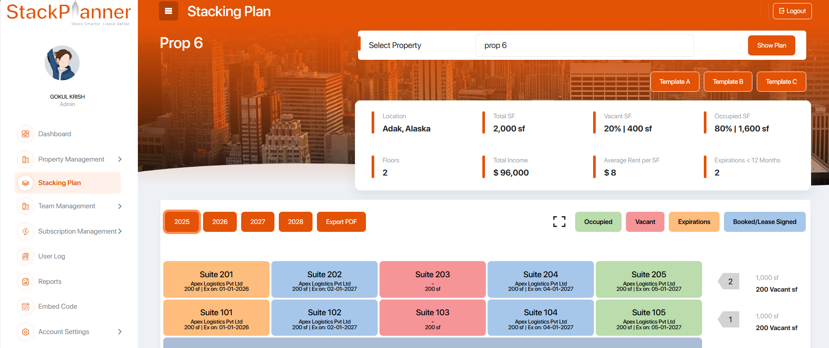Switch to the 2026 year tab
The width and height of the screenshot is (829, 348).
click(x=220, y=222)
